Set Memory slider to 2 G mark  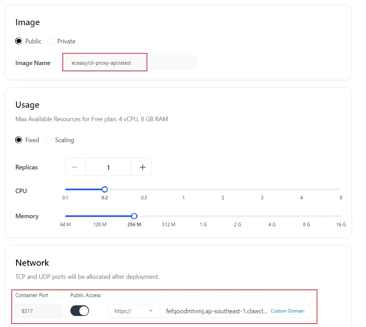[x=238, y=216]
